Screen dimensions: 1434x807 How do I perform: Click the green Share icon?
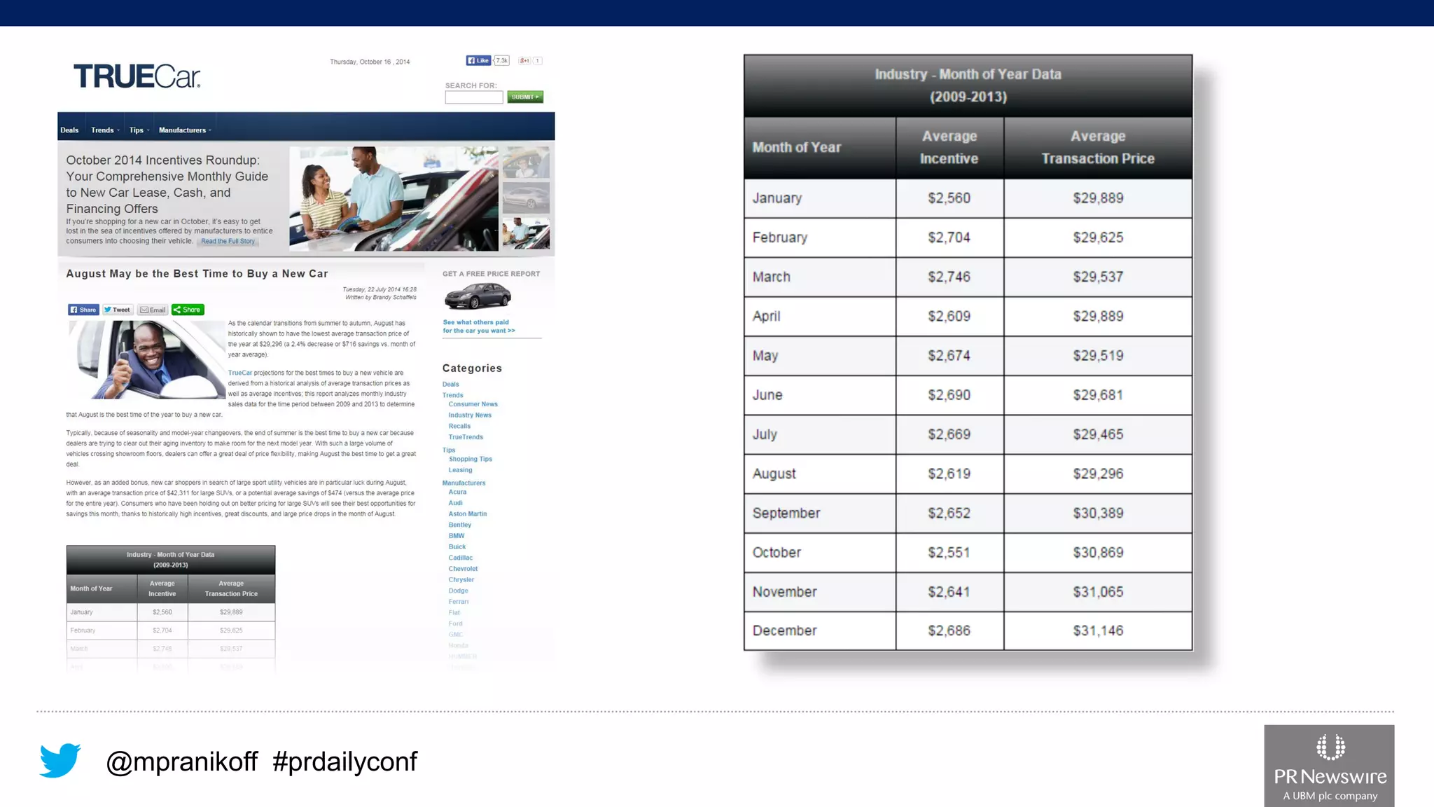coord(188,310)
